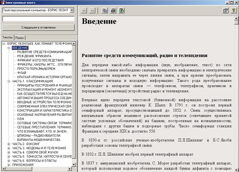Expand ЧАСТЬ 5. ТОНКОСТИ, ХИТРОСТИ node

click(9, 157)
